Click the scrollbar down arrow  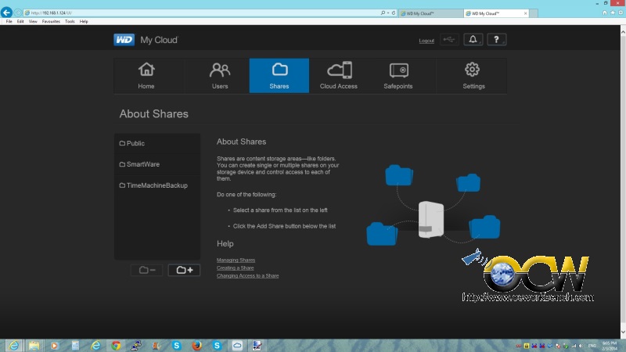[x=623, y=332]
